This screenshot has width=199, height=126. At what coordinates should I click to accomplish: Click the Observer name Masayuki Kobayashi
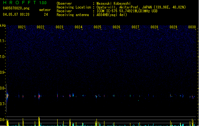[114, 3]
